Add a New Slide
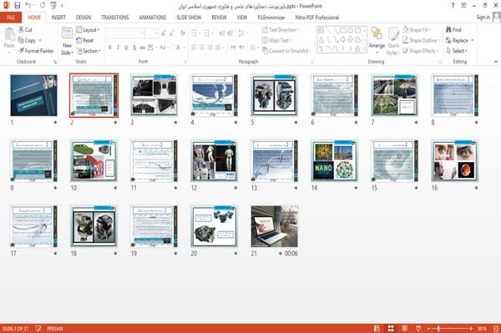The height and width of the screenshot is (333, 501). point(67,42)
